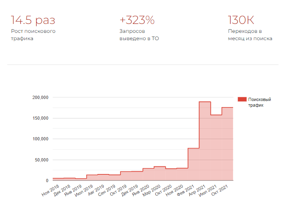Click the Ноя 2018 x-axis label

tap(50, 190)
